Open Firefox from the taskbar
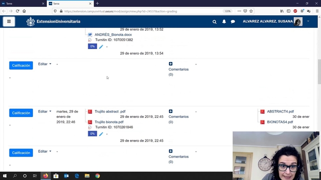 pos(46,175)
